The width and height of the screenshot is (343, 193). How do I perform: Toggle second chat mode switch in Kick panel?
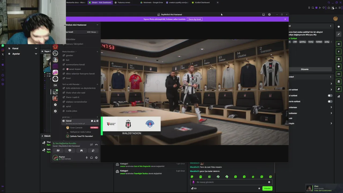(x=330, y=102)
